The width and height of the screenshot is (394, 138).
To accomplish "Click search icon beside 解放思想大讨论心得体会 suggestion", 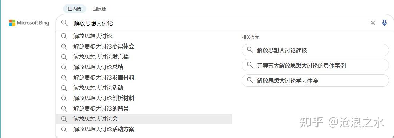I will point(64,46).
